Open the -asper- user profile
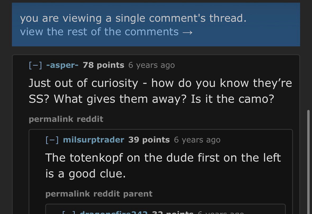312x214 pixels. [x=62, y=65]
